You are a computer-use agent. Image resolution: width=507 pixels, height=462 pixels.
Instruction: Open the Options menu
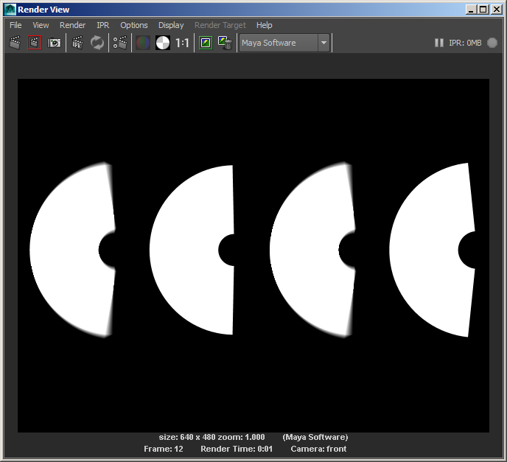coord(134,25)
